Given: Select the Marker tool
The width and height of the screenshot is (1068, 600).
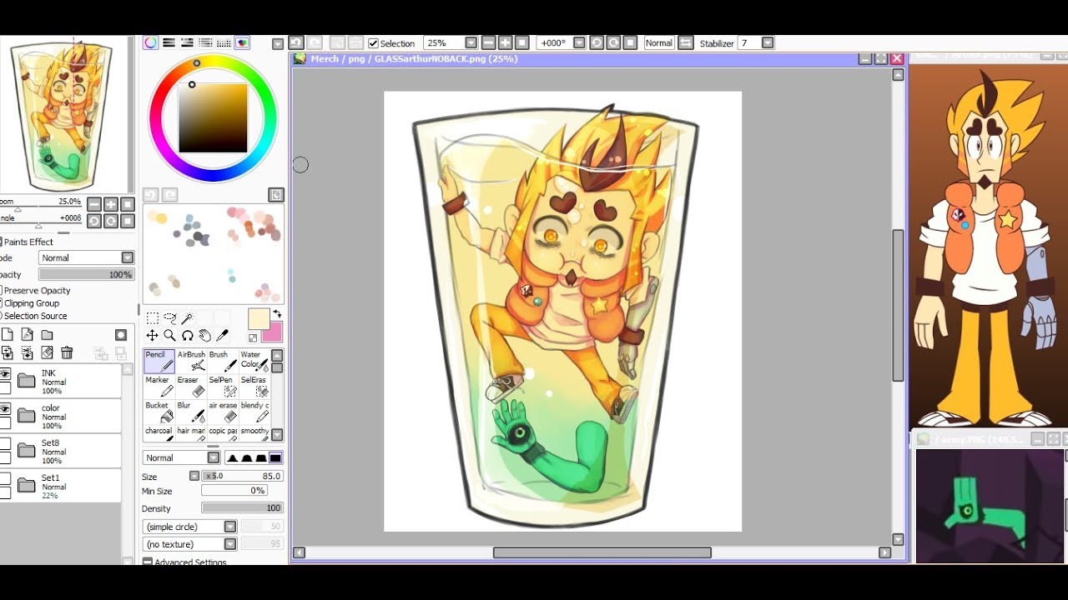Looking at the screenshot, I should [159, 387].
